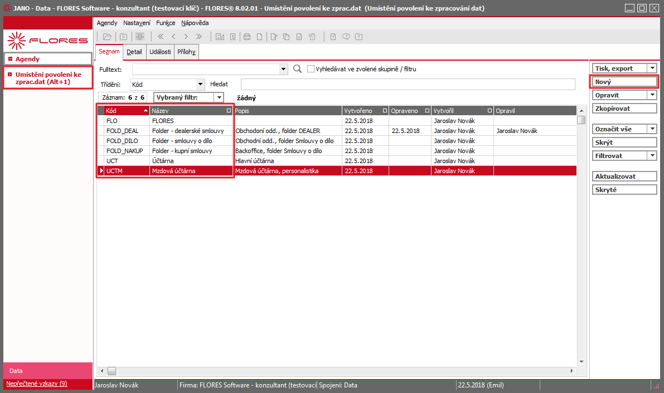Click the edit record pencil icon
The height and width of the screenshot is (393, 664).
tap(274, 37)
